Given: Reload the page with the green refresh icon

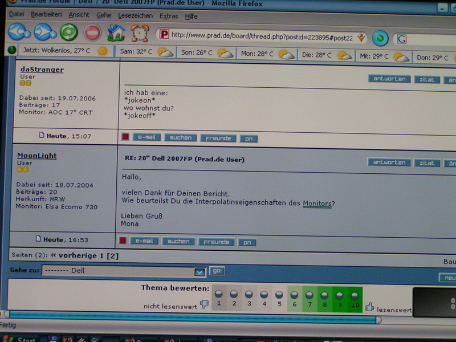Looking at the screenshot, I should [x=68, y=32].
